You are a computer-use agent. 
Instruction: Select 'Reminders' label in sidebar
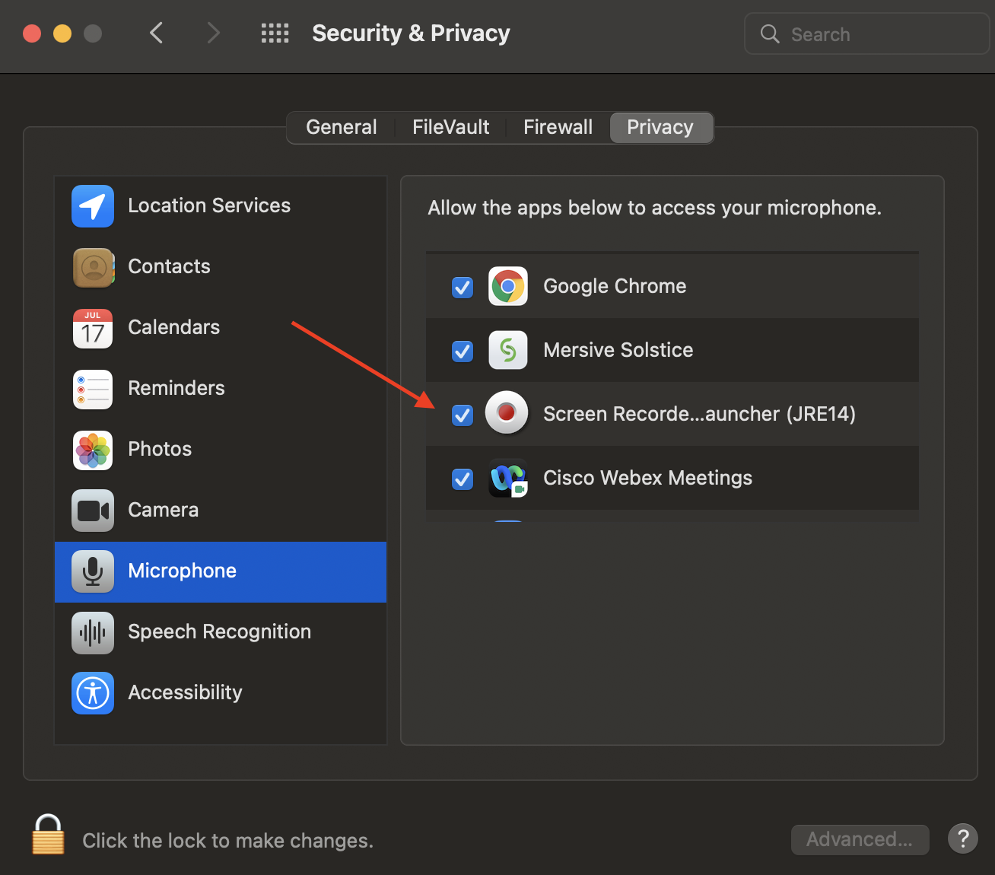(176, 388)
